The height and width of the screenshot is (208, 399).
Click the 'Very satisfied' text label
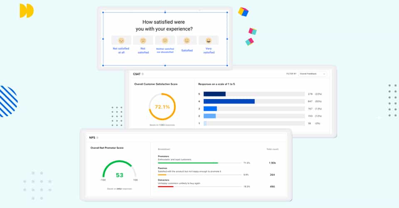208,51
